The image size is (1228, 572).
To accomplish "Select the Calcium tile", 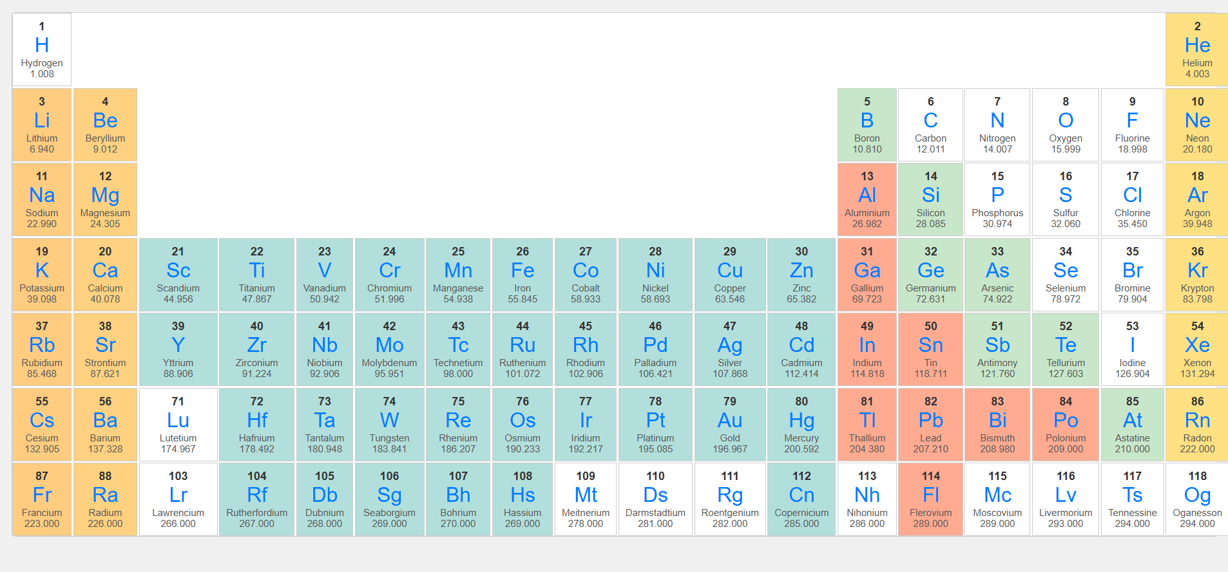I will [x=105, y=275].
